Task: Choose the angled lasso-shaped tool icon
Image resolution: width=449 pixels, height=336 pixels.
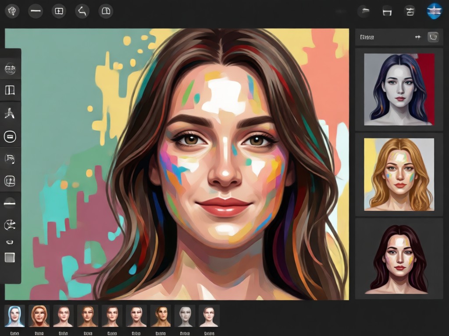Action: (82, 11)
